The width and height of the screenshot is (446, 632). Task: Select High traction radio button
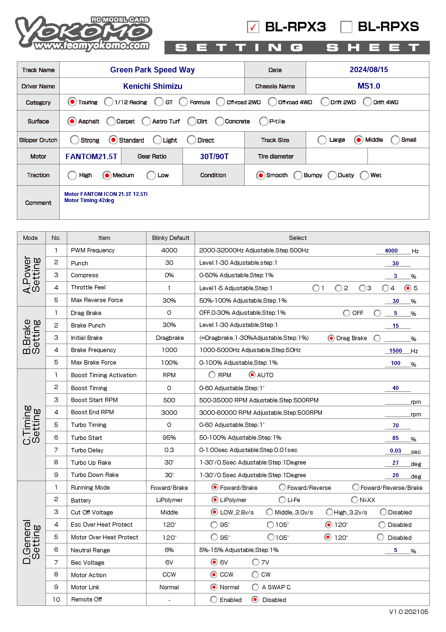[x=72, y=175]
